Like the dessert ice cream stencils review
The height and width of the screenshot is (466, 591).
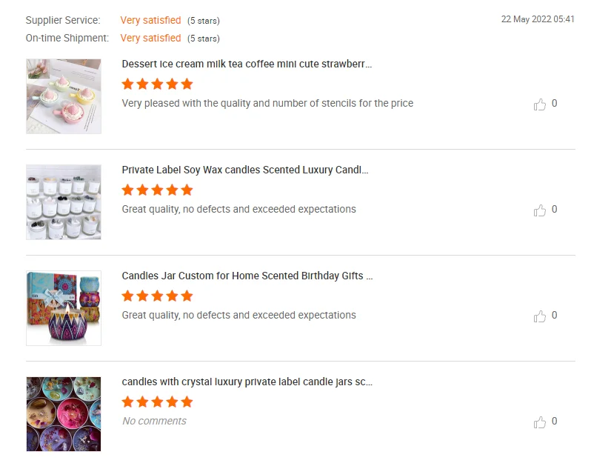pos(540,104)
